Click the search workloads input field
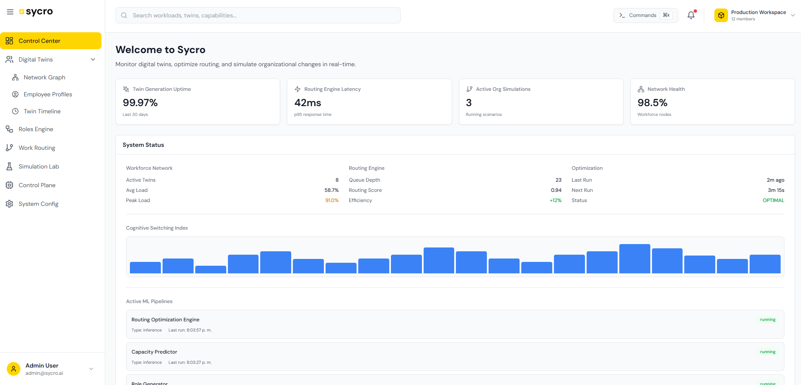 [x=258, y=15]
